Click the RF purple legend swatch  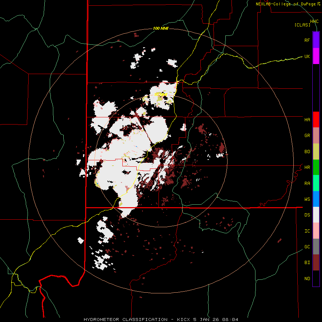(x=316, y=40)
